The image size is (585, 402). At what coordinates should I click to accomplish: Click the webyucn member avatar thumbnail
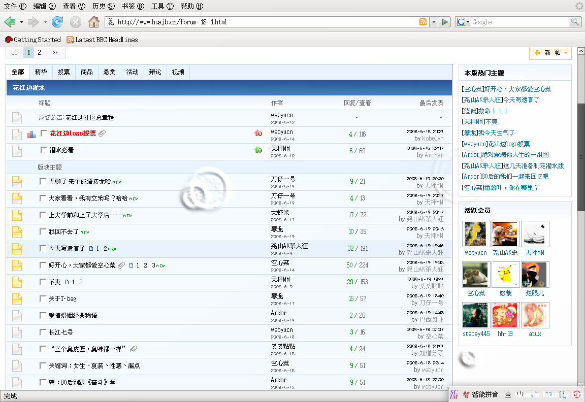[476, 234]
